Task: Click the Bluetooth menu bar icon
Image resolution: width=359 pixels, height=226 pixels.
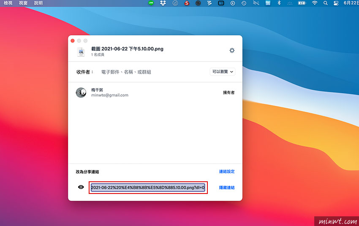Action: point(279,3)
